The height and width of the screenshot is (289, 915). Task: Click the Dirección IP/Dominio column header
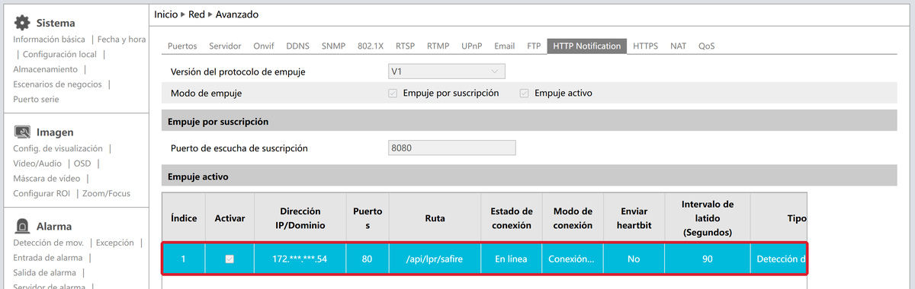300,218
